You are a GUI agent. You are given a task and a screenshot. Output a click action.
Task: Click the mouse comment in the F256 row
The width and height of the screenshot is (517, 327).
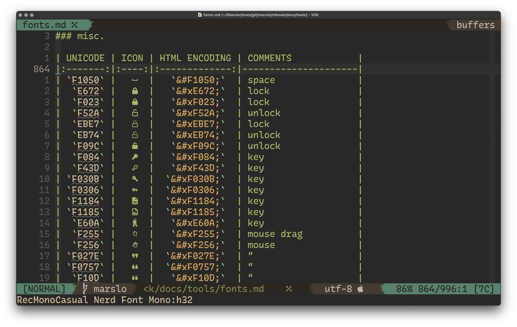tap(261, 245)
